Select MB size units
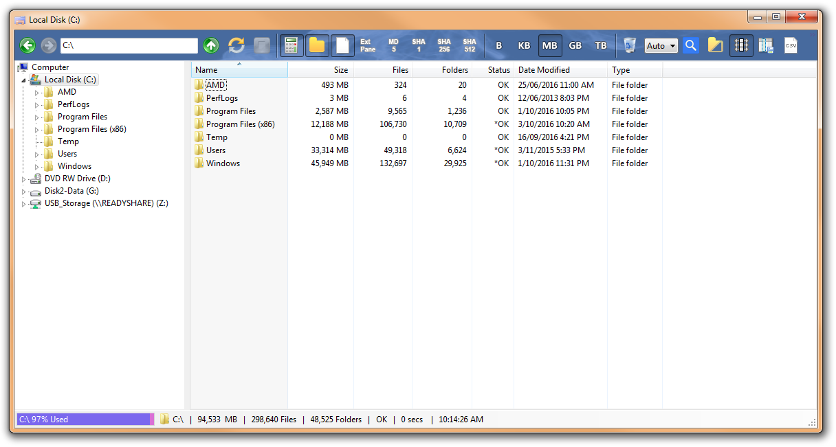Image resolution: width=836 pixels, height=447 pixels. pos(550,45)
